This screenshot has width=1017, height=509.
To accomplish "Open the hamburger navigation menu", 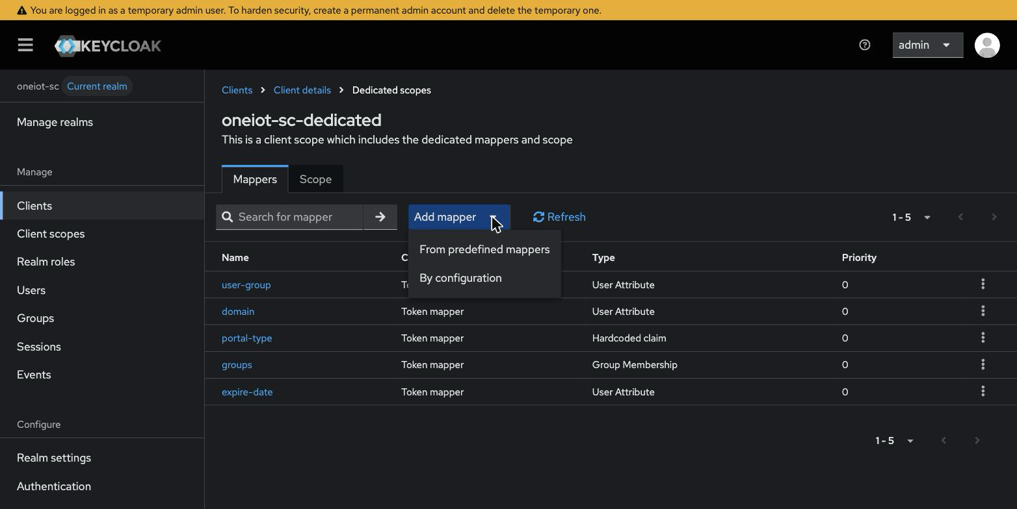I will tap(25, 45).
